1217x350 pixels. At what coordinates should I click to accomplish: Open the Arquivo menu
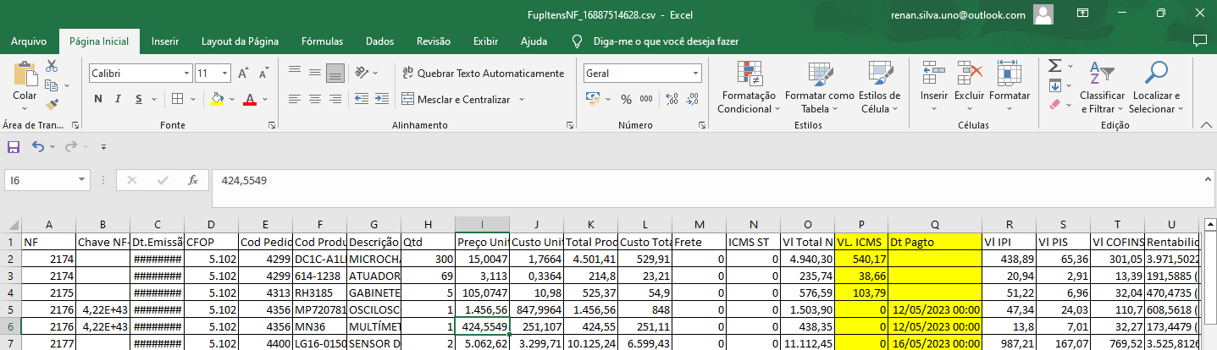(x=29, y=41)
